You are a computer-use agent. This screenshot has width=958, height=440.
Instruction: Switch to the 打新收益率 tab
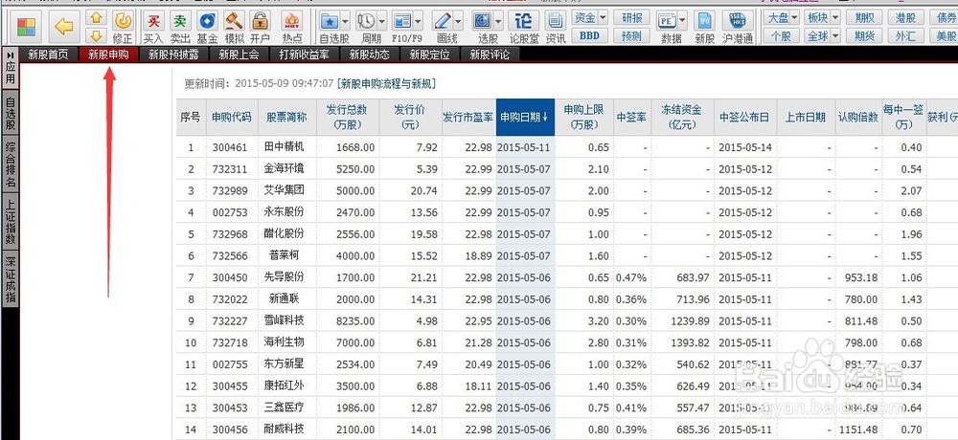click(x=305, y=55)
